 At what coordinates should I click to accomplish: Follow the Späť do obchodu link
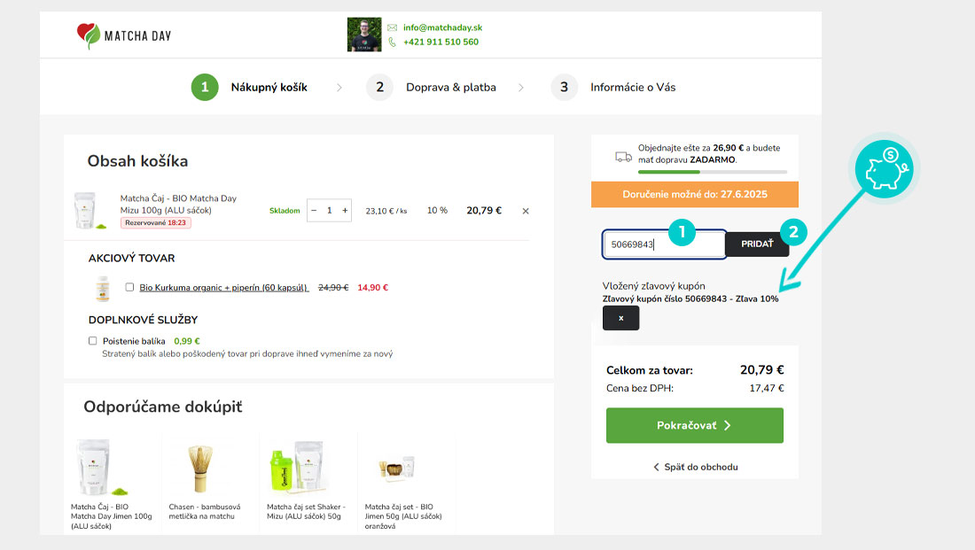click(695, 467)
